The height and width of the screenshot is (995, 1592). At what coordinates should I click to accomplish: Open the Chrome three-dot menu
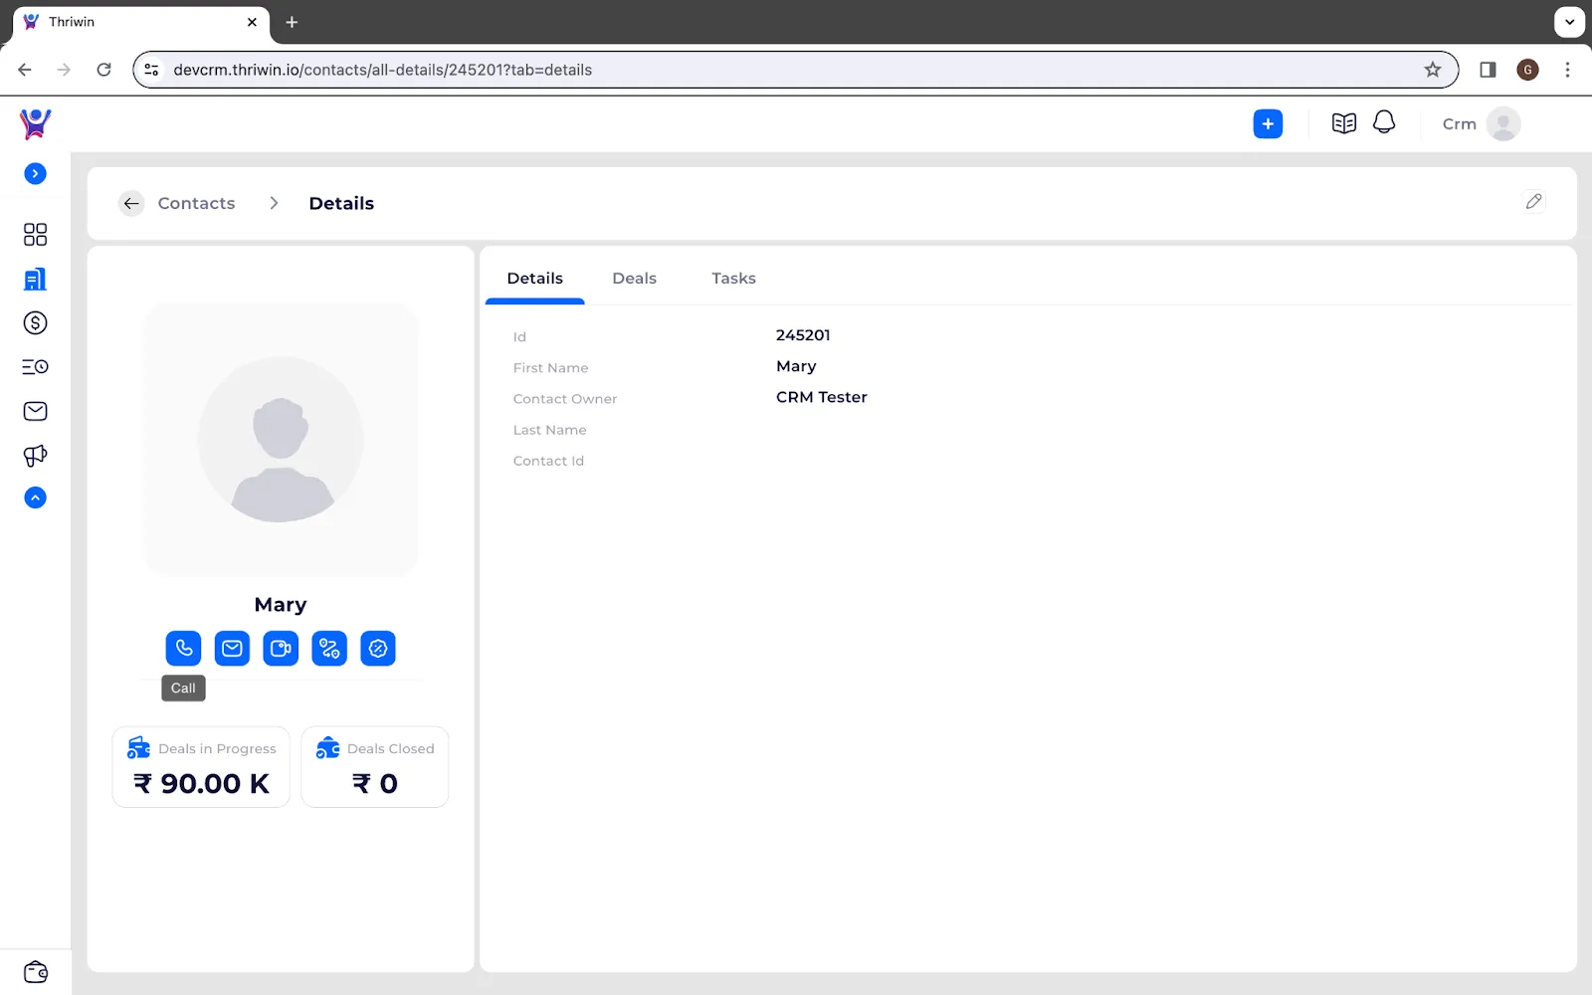(x=1567, y=70)
